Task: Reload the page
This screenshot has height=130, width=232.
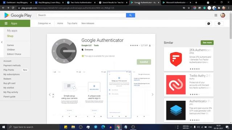Action: coord(13,8)
